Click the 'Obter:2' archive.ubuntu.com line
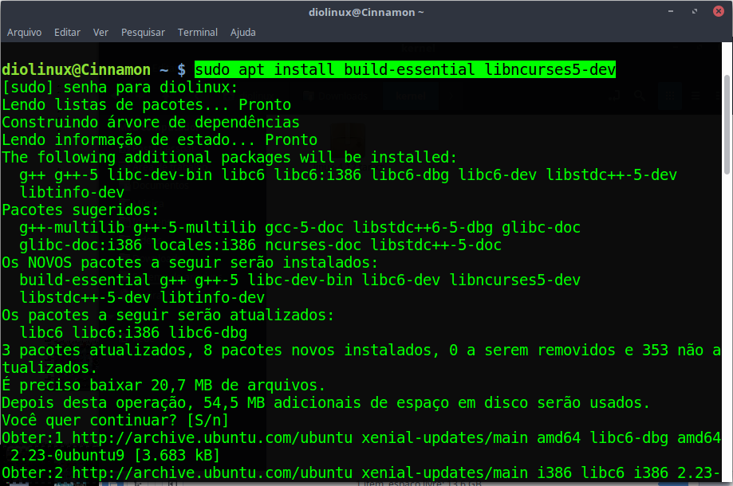The height and width of the screenshot is (486, 733). click(361, 473)
